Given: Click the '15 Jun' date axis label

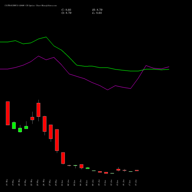Looking at the screenshot, I should [x=118, y=183].
